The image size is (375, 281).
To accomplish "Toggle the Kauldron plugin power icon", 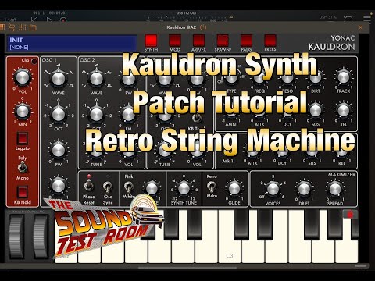I will pos(203,27).
